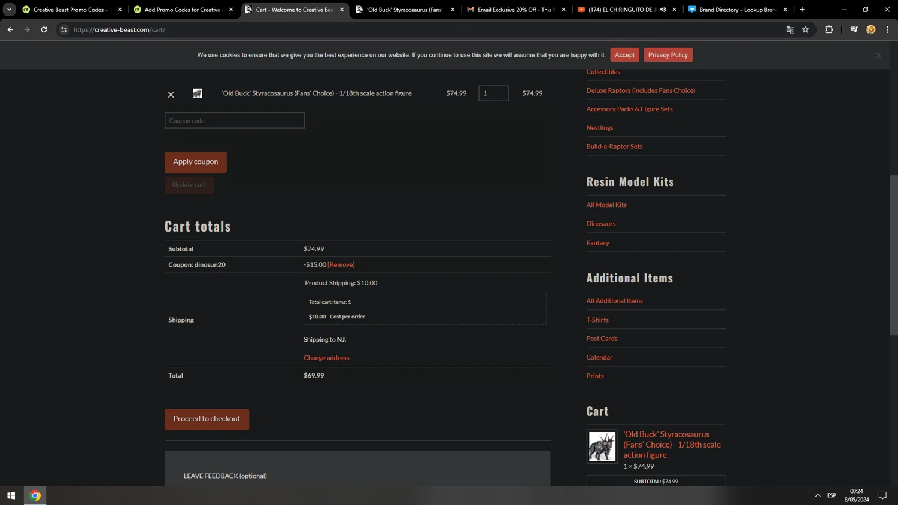Open the Windows notification center icon
Image resolution: width=898 pixels, height=505 pixels.
882,495
